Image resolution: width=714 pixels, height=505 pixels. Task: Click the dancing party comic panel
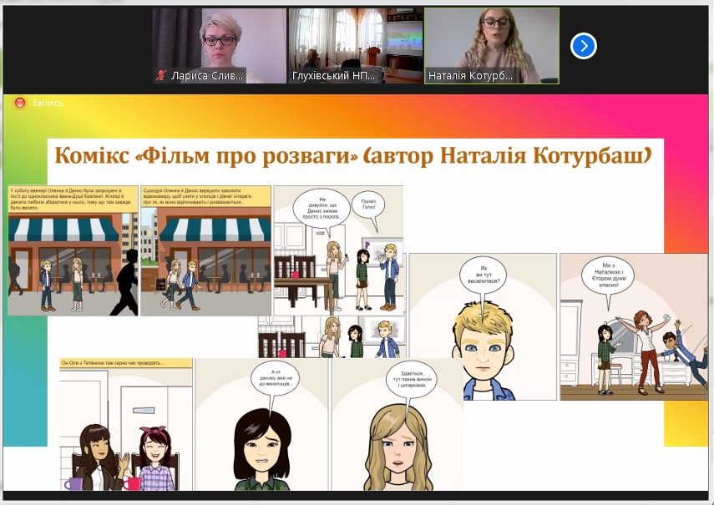click(x=621, y=334)
